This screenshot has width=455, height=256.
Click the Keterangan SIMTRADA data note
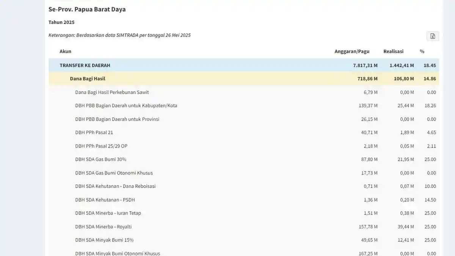coord(119,35)
